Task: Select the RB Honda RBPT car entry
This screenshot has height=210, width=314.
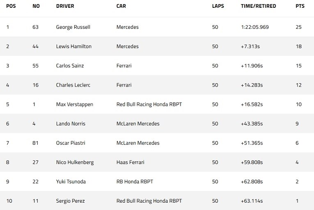Action: click(x=135, y=182)
